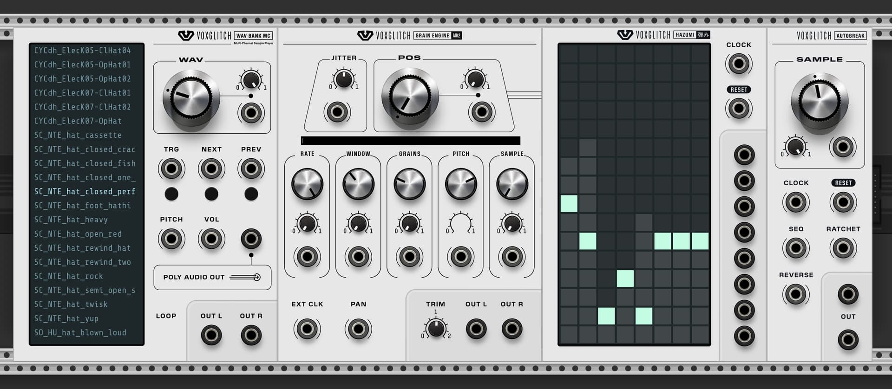Select SC_NTE_hat_cassette sample
The image size is (892, 389).
(78, 135)
